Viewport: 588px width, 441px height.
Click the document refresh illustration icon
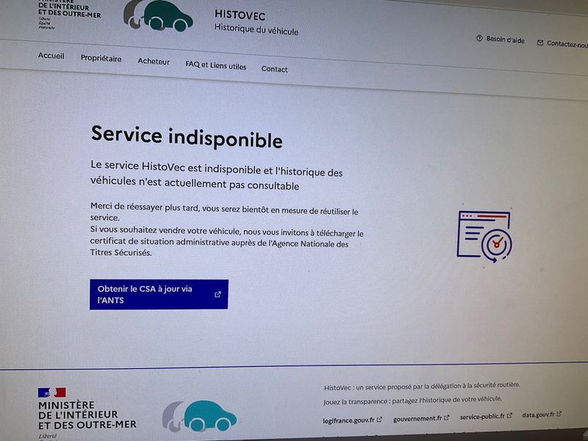pos(484,237)
